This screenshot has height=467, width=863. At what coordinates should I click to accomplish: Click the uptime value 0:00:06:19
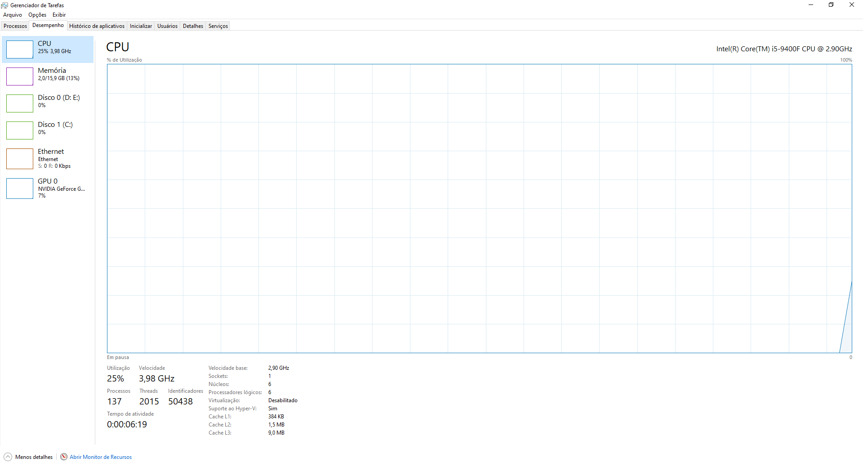click(127, 425)
